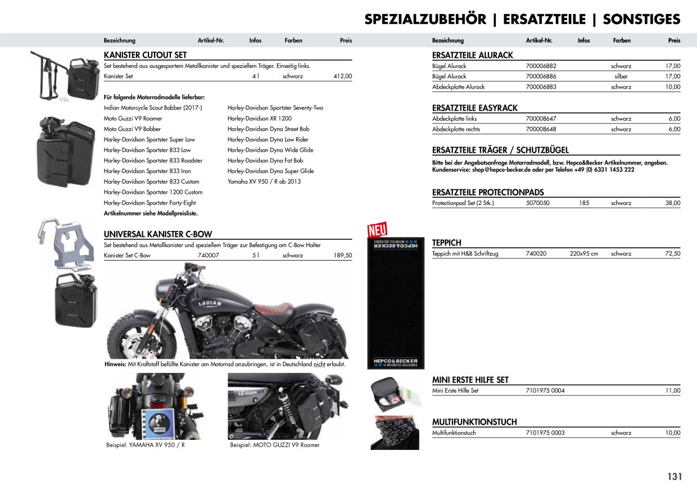
Task: Select 'Artikelnummer siehe Modellpreisliste.' note
Action: (x=151, y=213)
